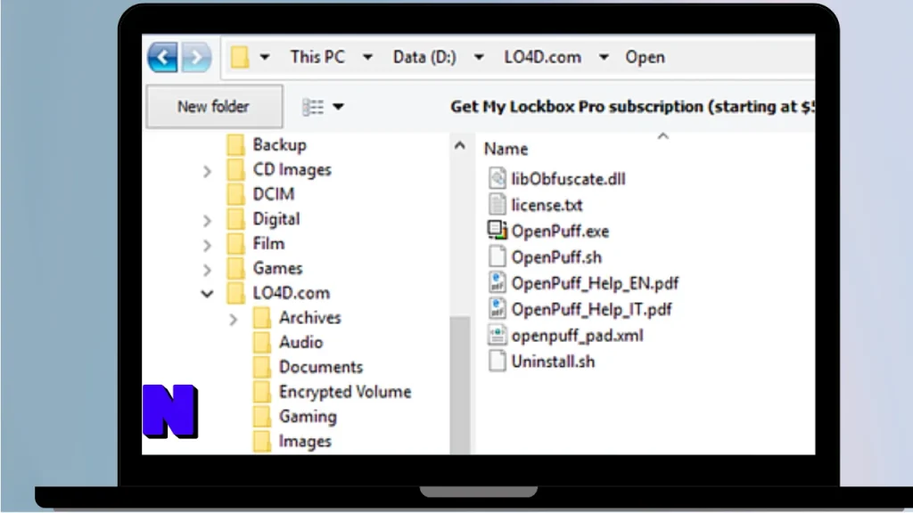Click the libObfuscate.dll file icon
The width and height of the screenshot is (913, 513).
(x=497, y=178)
